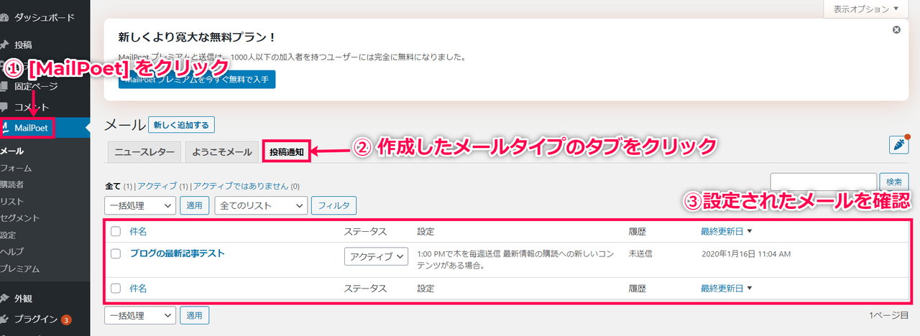Click MailPoetプレミアムを今すぐ無料で入手 button
The width and height of the screenshot is (920, 336).
[x=197, y=80]
